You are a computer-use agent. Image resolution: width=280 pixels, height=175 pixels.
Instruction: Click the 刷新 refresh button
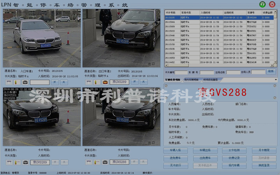click(271, 71)
